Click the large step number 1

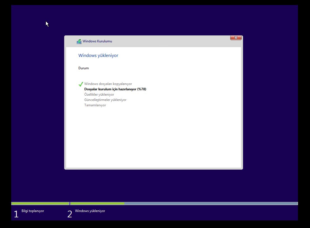point(16,214)
